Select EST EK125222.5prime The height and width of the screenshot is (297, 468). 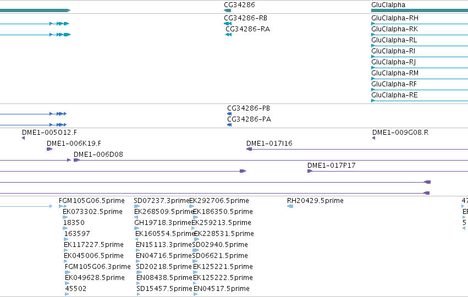pyautogui.click(x=223, y=278)
